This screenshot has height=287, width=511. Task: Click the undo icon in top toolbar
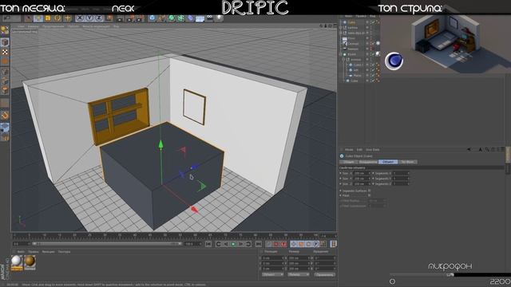[6, 18]
